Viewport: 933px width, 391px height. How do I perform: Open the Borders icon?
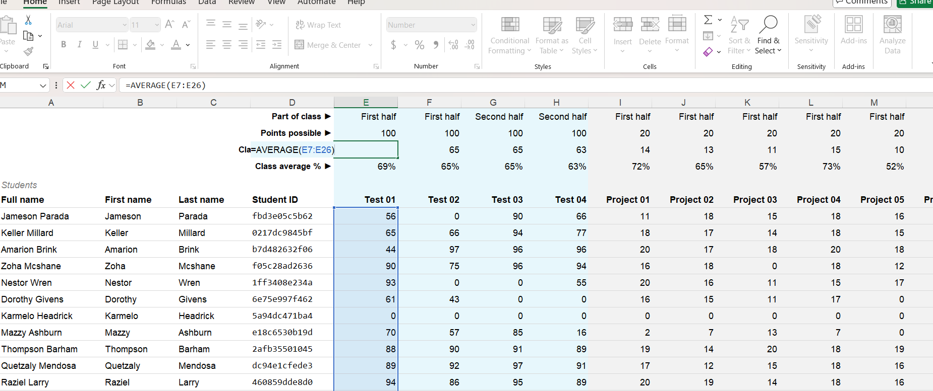tap(123, 45)
